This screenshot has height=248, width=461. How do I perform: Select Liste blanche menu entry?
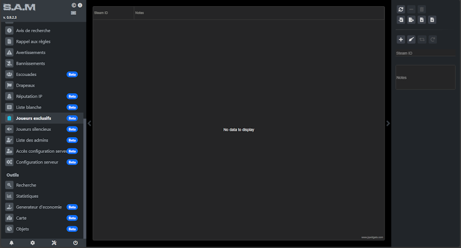coord(29,107)
